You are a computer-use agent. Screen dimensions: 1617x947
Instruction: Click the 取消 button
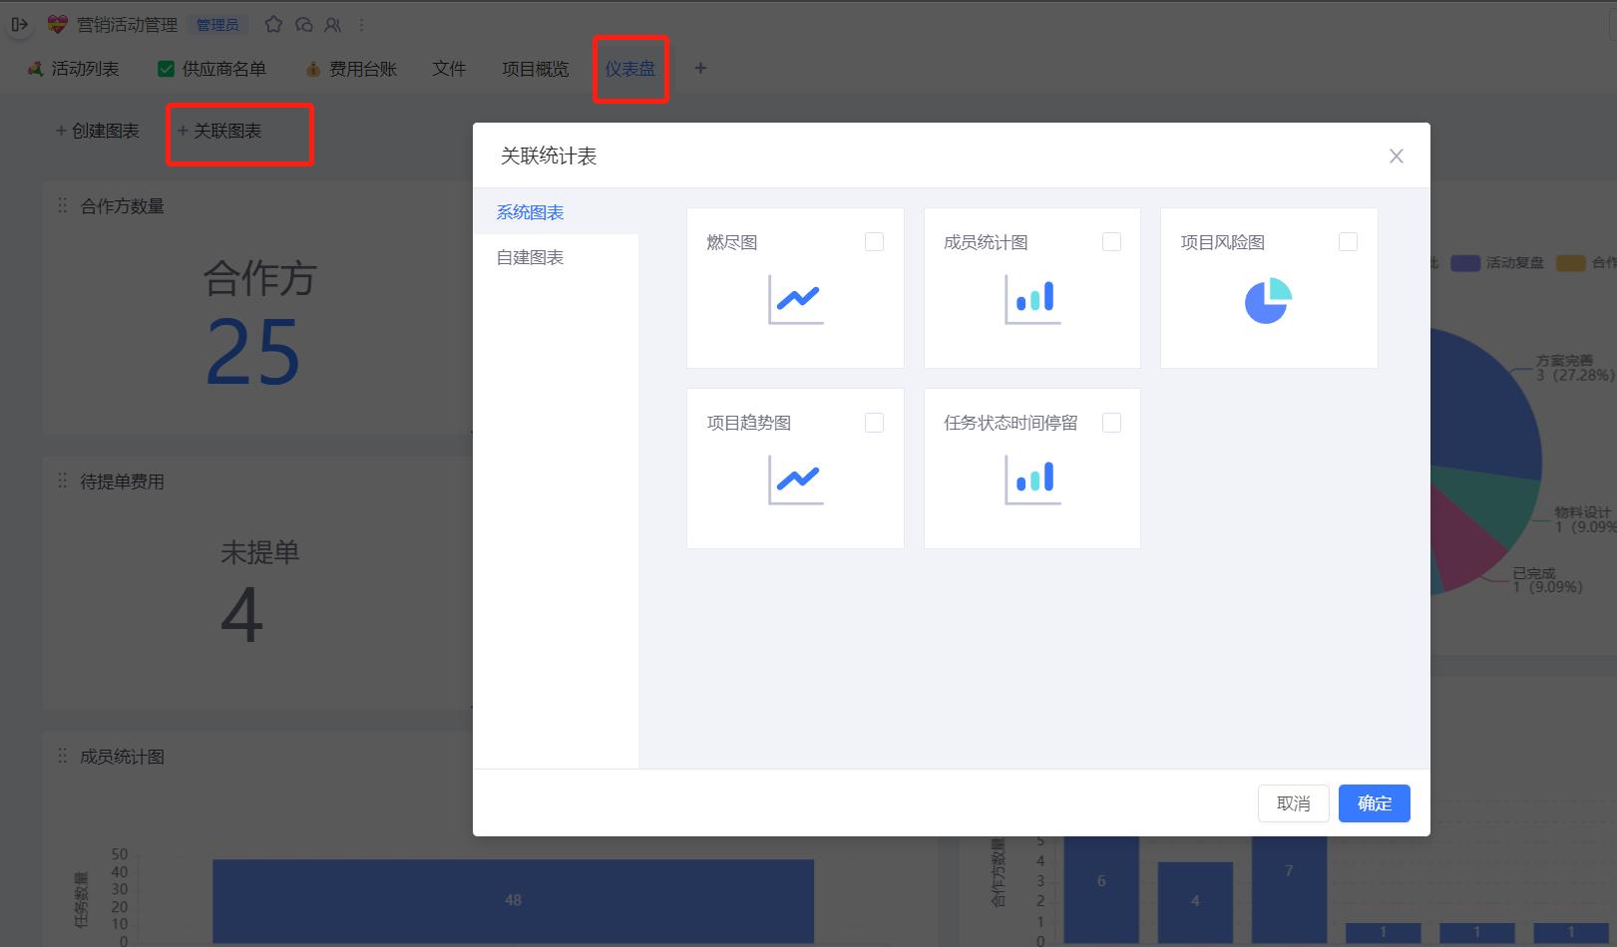pyautogui.click(x=1294, y=803)
